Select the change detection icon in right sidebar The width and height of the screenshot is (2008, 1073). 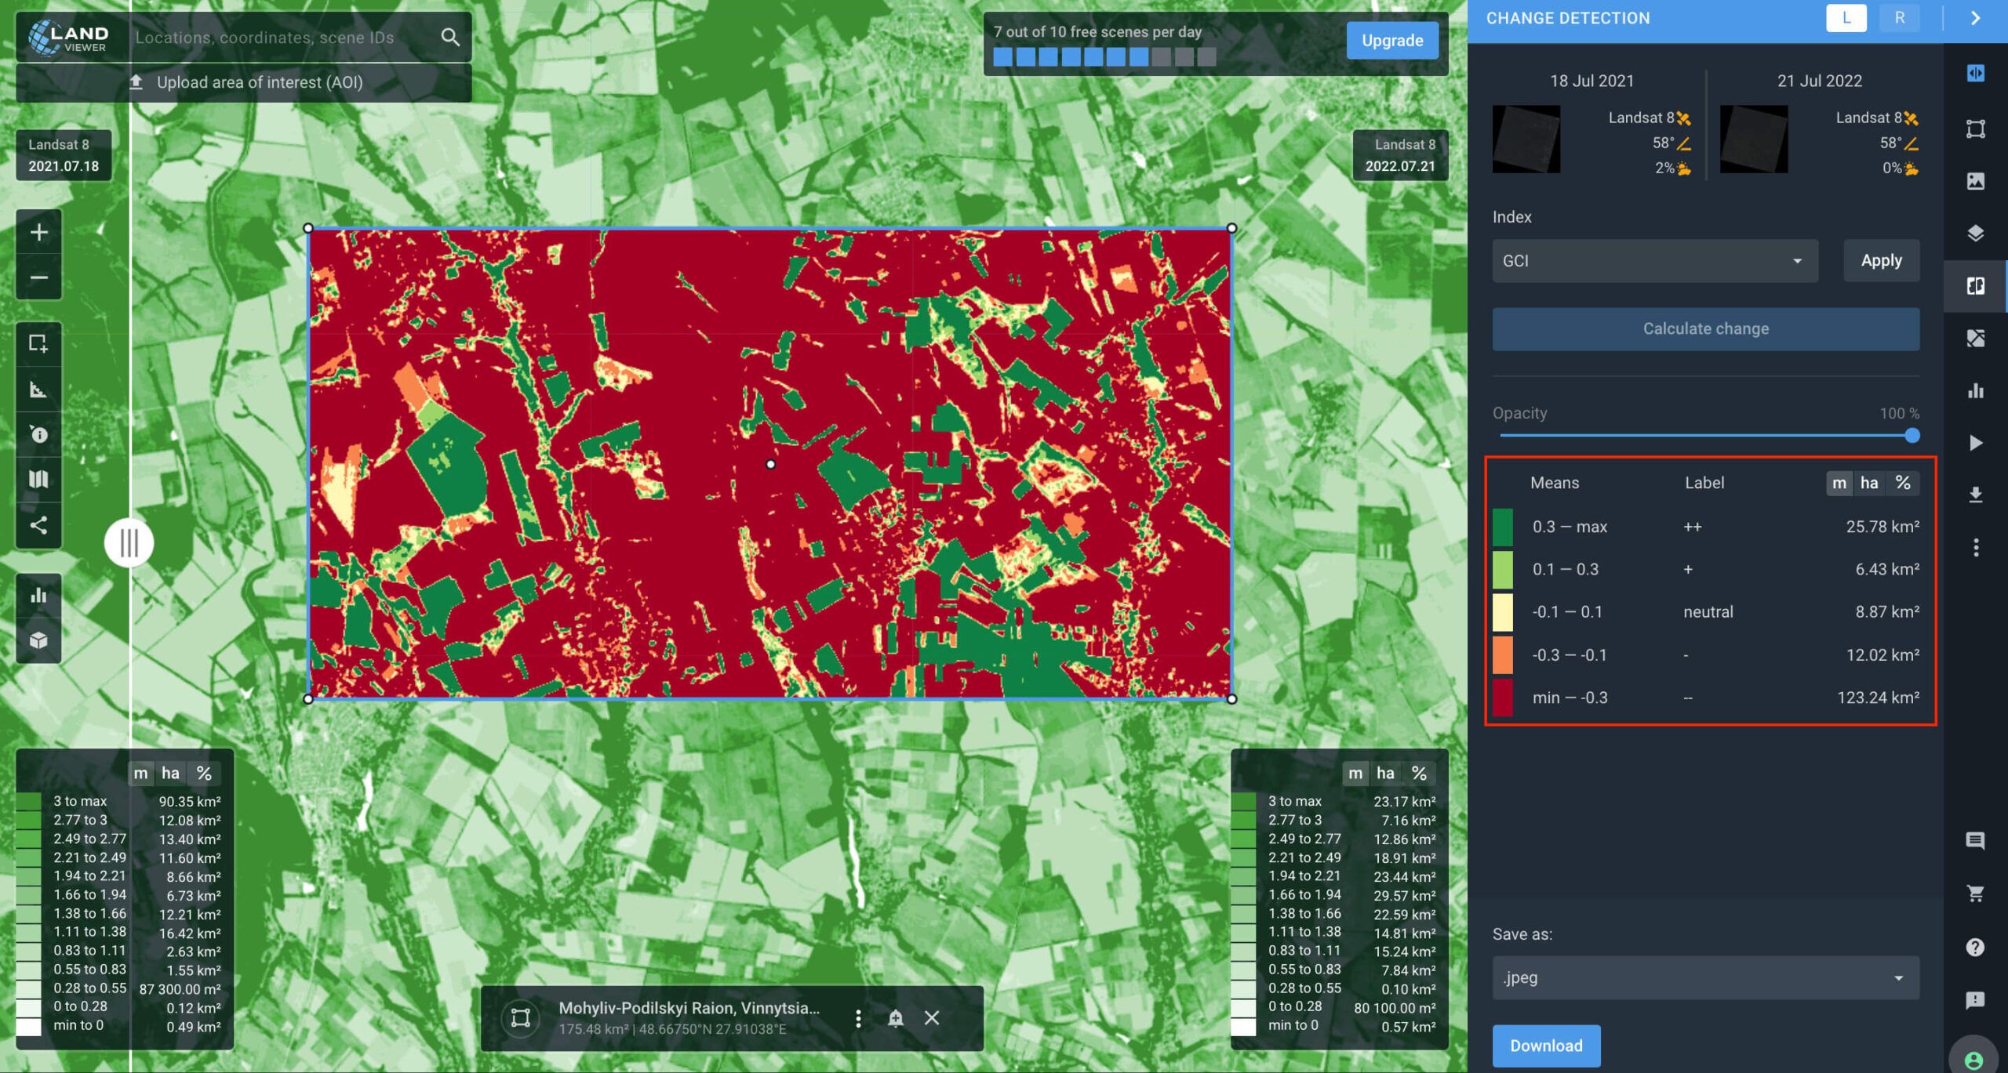pos(1975,286)
